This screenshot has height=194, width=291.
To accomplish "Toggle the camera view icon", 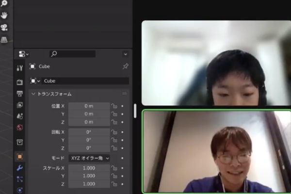I will pyautogui.click(x=4, y=28).
